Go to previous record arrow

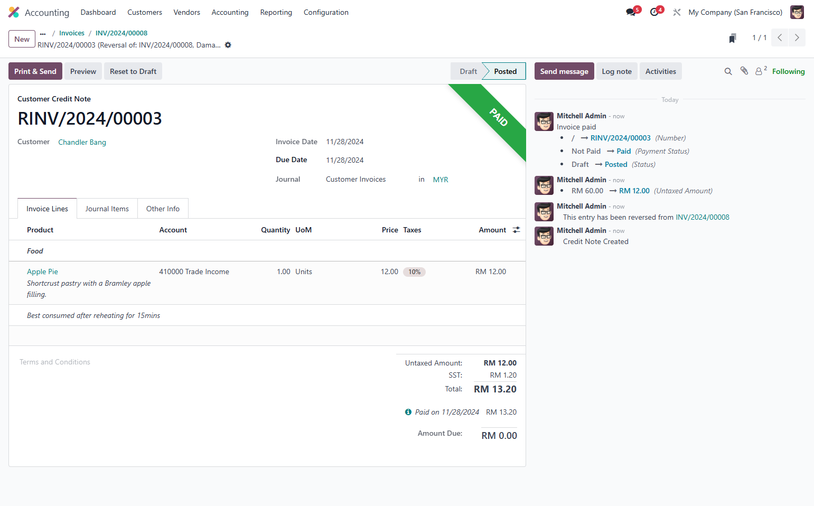780,38
